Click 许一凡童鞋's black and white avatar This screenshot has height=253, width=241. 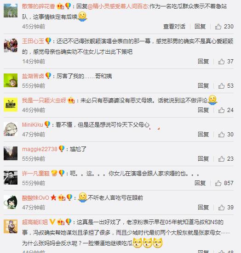click(x=11, y=178)
